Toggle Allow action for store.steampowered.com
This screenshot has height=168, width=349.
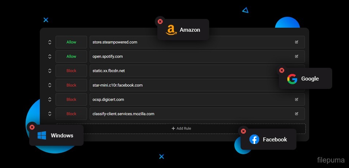(x=71, y=42)
